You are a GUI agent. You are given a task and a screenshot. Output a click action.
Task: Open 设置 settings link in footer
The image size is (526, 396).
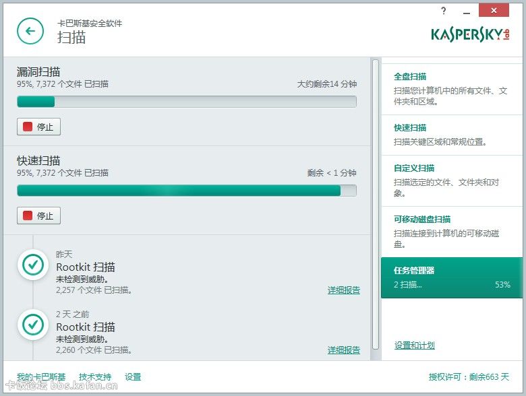coord(133,377)
